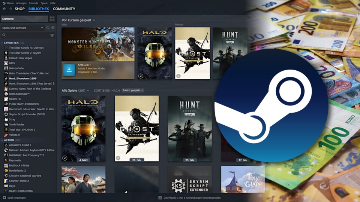This screenshot has width=360, height=202.
Task: Select The Elder Scrolls IV: Oblivion
Action: point(26,48)
